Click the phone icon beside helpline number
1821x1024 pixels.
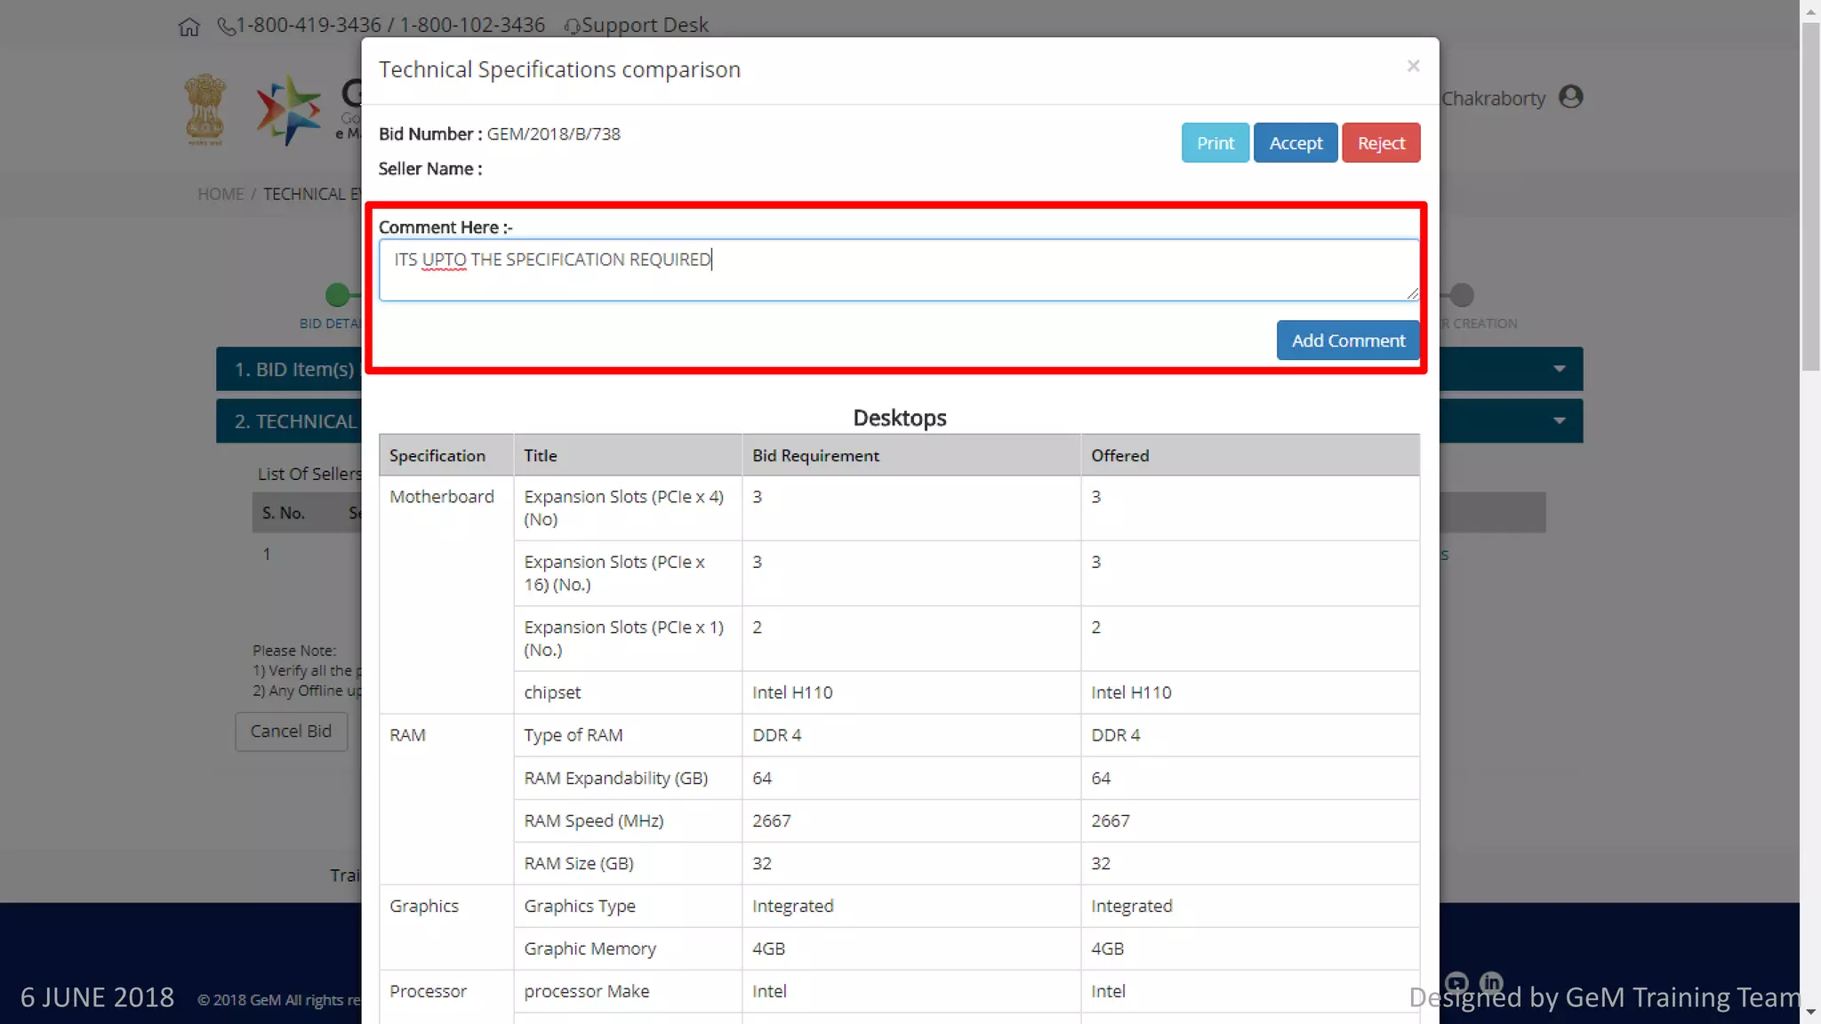tap(226, 27)
